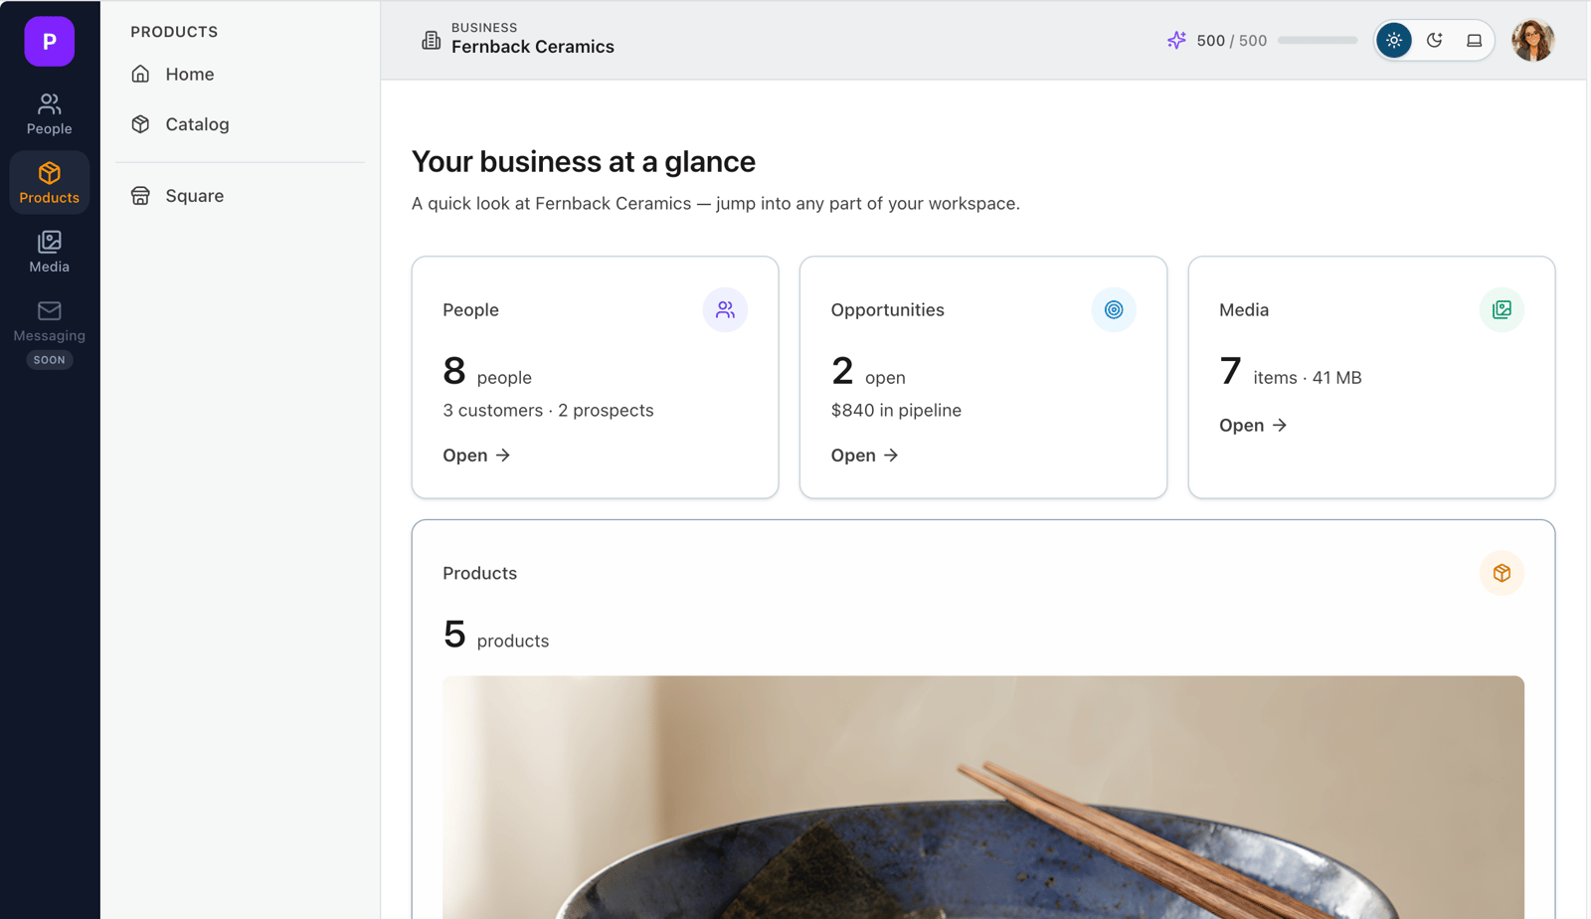Click the purple P app logo
The height and width of the screenshot is (919, 1591).
(x=50, y=42)
